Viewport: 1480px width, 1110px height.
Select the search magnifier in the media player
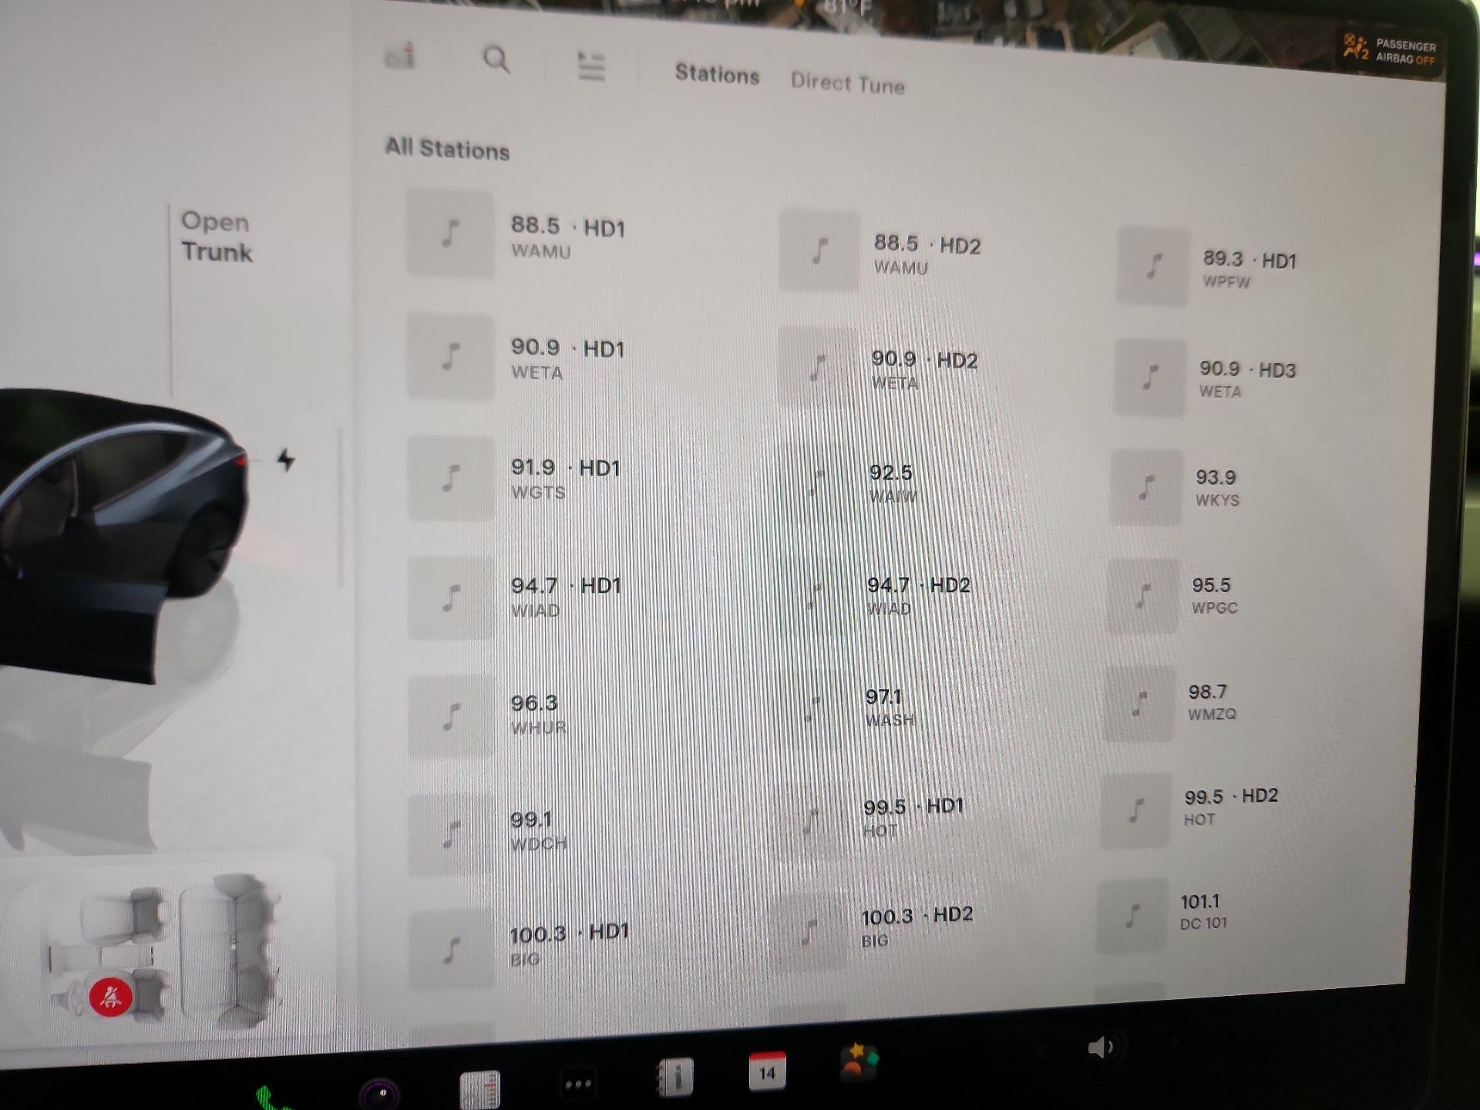point(496,61)
